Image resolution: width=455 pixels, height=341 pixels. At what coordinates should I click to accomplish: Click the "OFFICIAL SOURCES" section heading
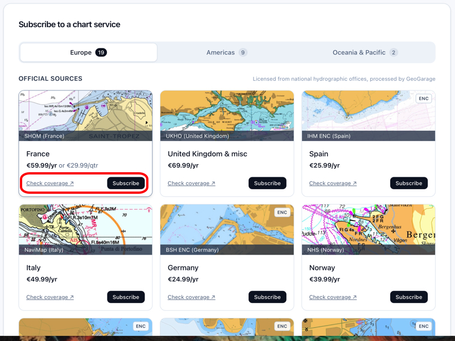(x=51, y=78)
